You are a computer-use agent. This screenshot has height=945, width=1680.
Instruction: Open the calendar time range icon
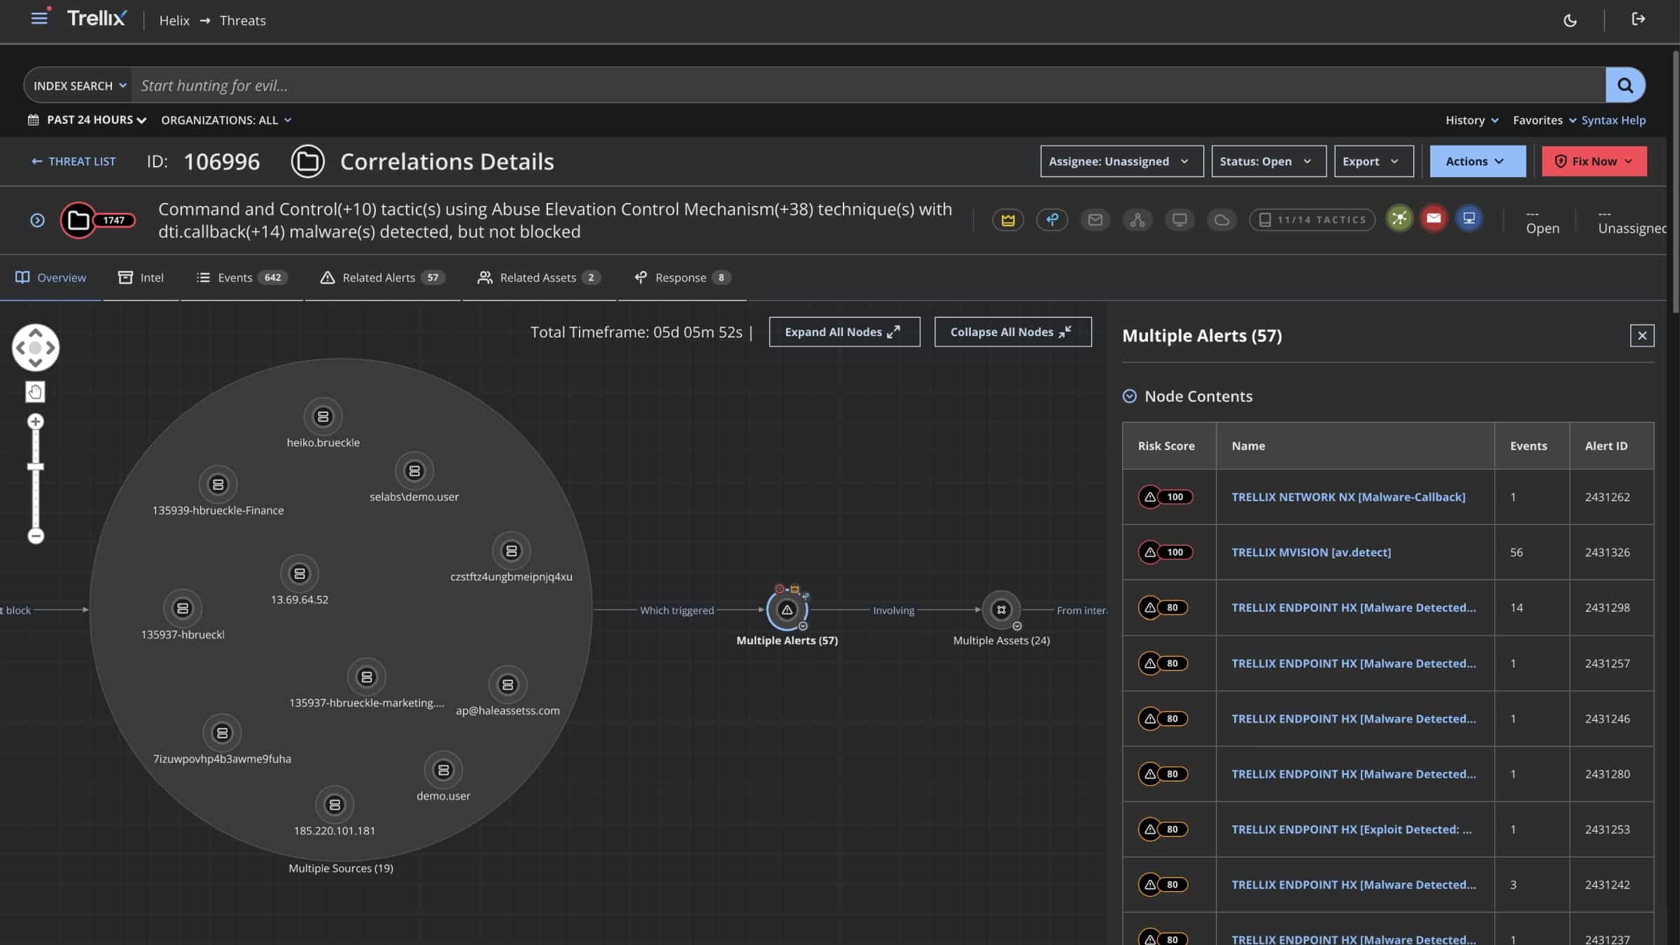[33, 120]
